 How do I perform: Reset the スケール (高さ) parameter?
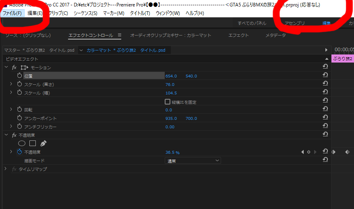(x=325, y=84)
